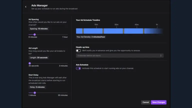Click the 'Your Ad Schedule Timeline' heading
The height and width of the screenshot is (108, 192).
tap(88, 20)
